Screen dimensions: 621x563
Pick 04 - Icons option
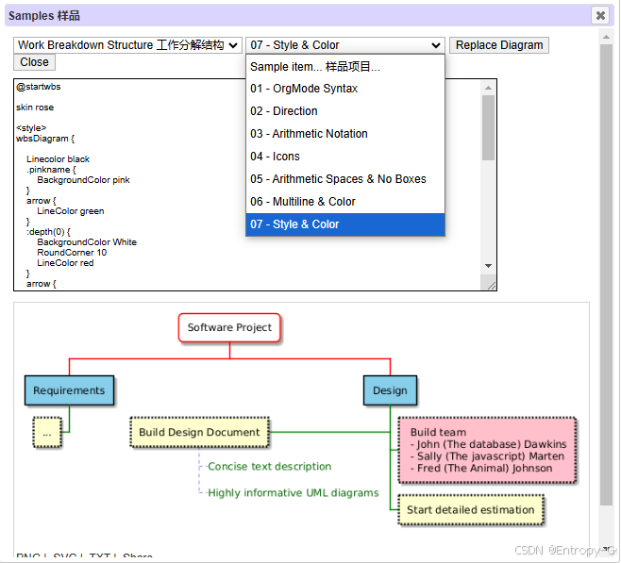(x=345, y=157)
